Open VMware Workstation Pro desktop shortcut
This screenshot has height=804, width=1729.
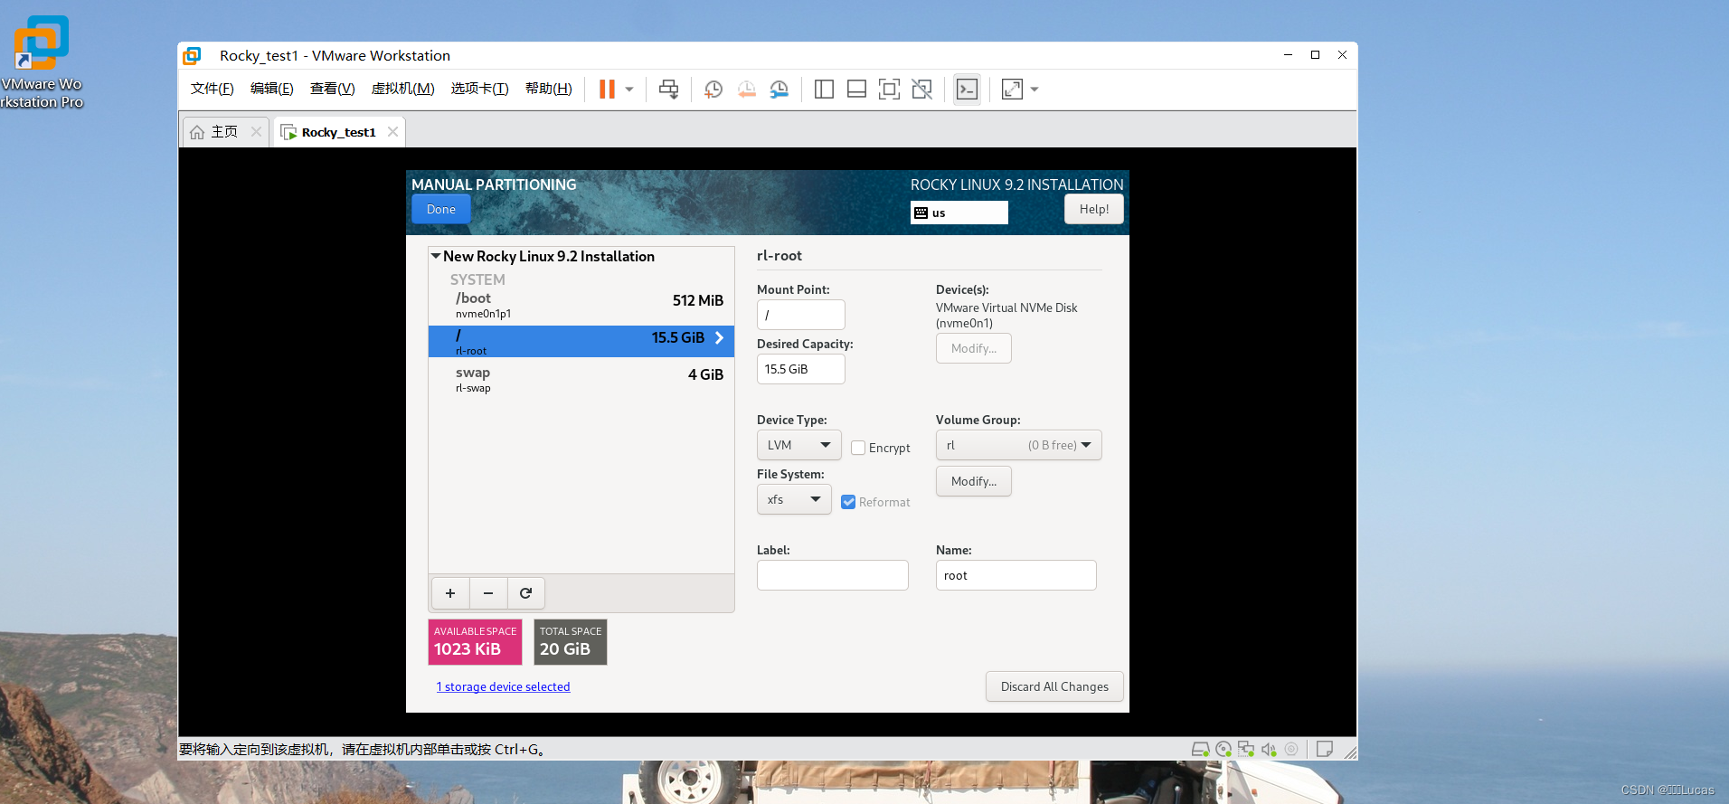click(x=42, y=61)
